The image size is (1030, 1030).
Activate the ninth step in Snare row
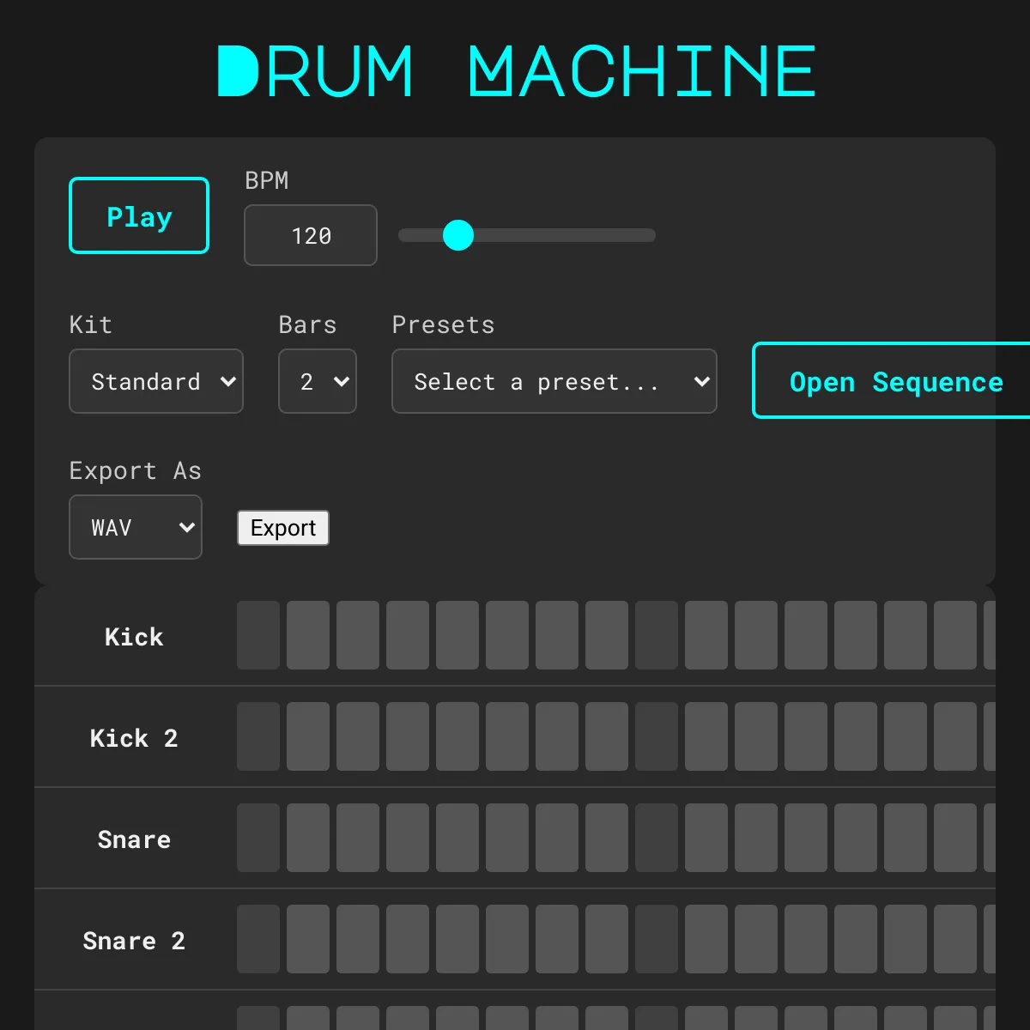point(657,838)
